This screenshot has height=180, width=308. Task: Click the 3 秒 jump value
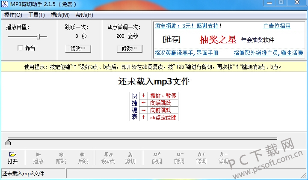81,36
